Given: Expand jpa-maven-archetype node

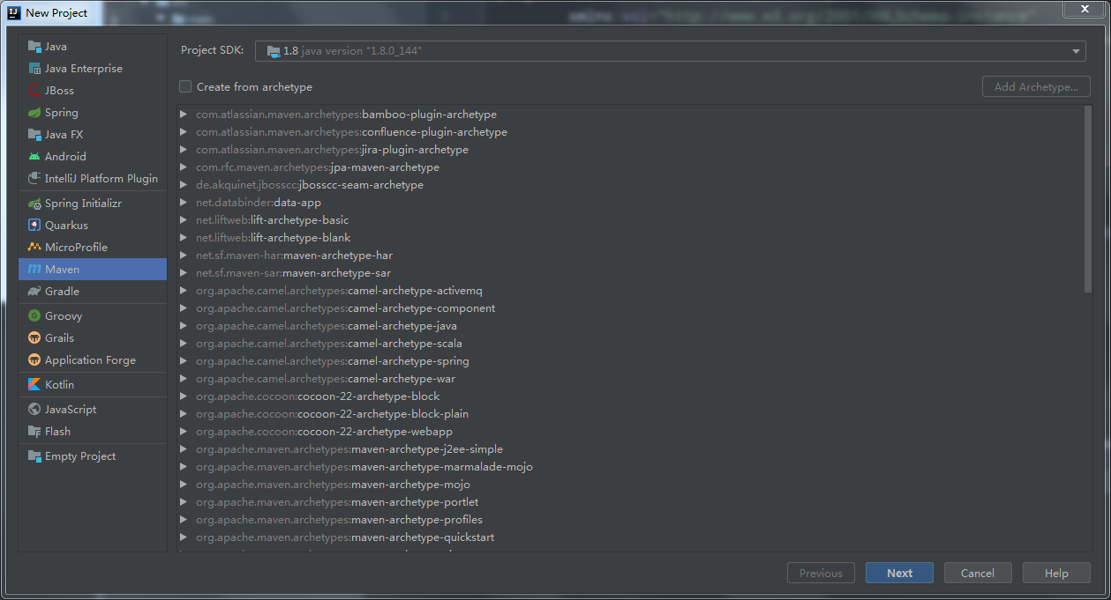Looking at the screenshot, I should [x=184, y=167].
